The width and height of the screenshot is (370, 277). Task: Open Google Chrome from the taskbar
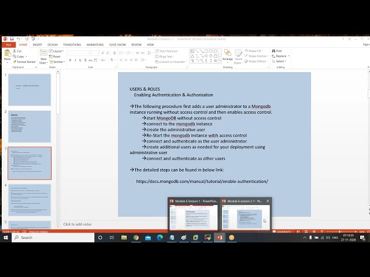click(136, 237)
